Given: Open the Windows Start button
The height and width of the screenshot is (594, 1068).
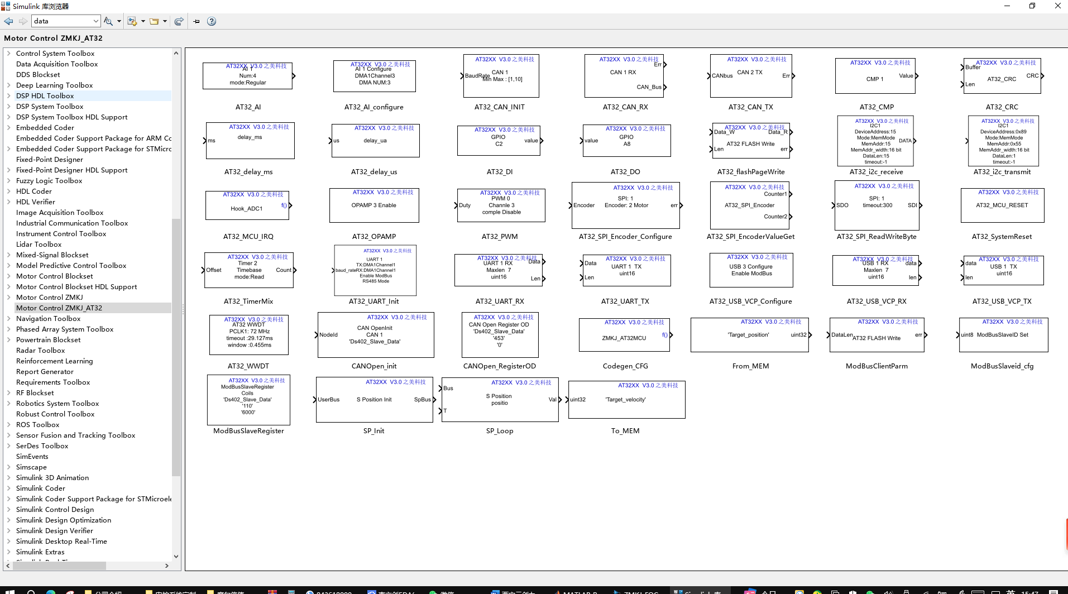Looking at the screenshot, I should click(x=9, y=591).
